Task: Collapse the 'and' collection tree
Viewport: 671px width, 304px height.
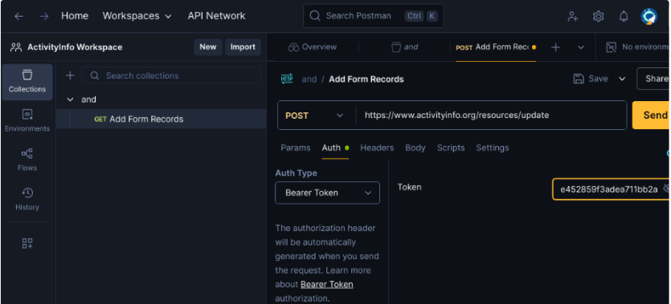Action: click(70, 99)
